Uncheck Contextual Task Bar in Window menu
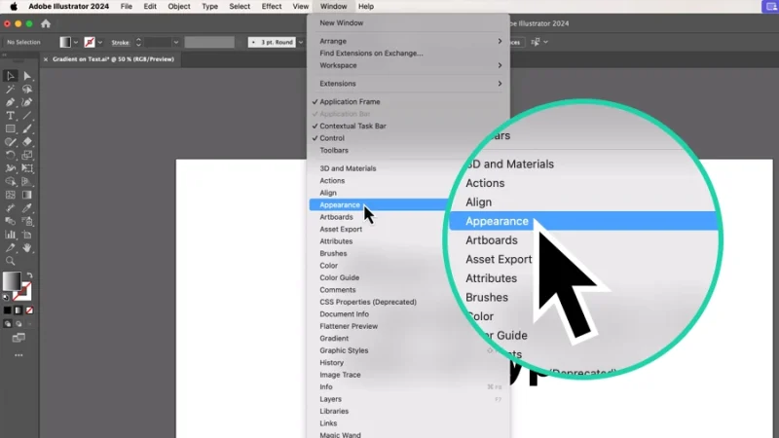 coord(352,126)
